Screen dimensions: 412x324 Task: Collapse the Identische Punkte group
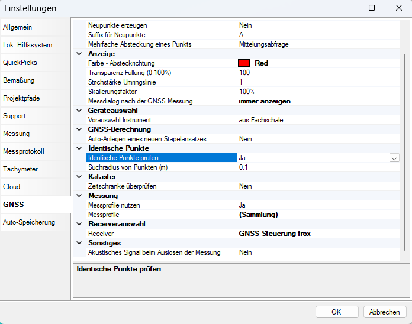coord(79,148)
